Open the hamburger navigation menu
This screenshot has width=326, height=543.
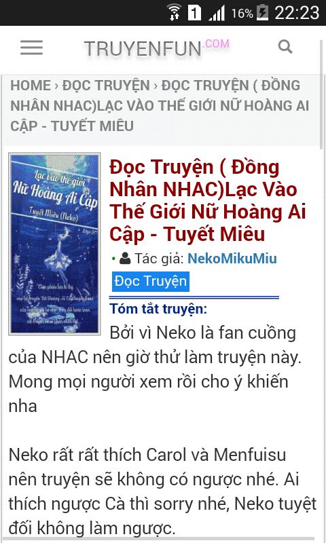coord(31,48)
